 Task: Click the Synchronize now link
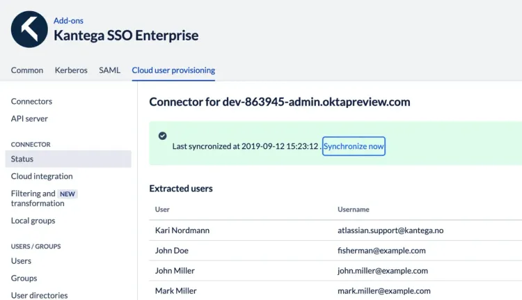coord(354,146)
